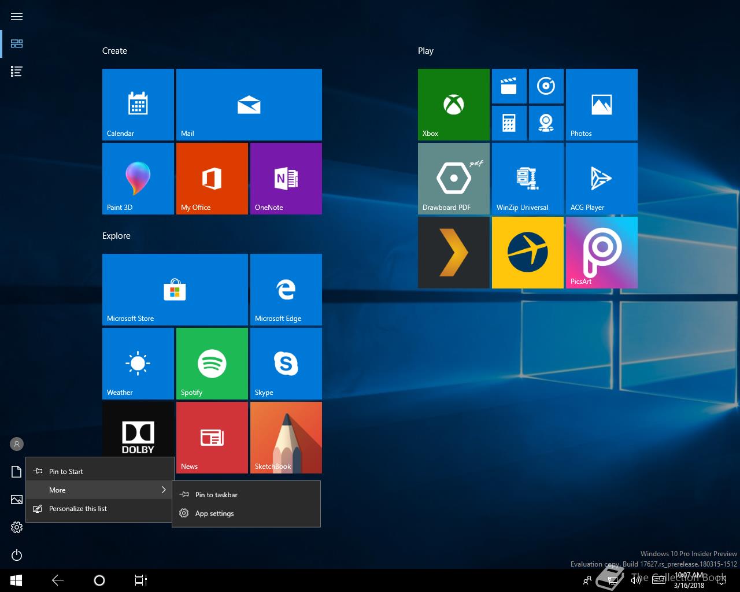The width and height of the screenshot is (740, 592).
Task: Open the Mail tile
Action: 249,105
